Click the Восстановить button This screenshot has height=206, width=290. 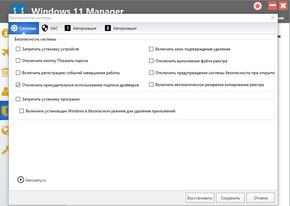coord(200,198)
